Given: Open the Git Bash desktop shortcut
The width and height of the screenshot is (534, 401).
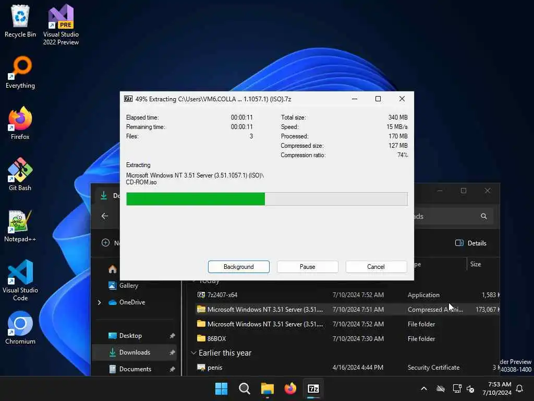Looking at the screenshot, I should [20, 174].
